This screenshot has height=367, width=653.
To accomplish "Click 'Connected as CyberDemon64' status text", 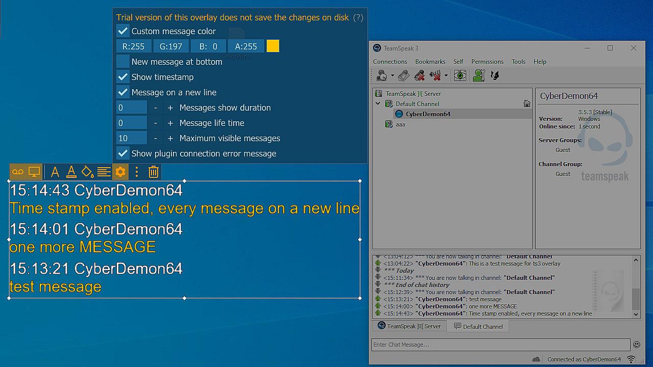I will pos(584,359).
